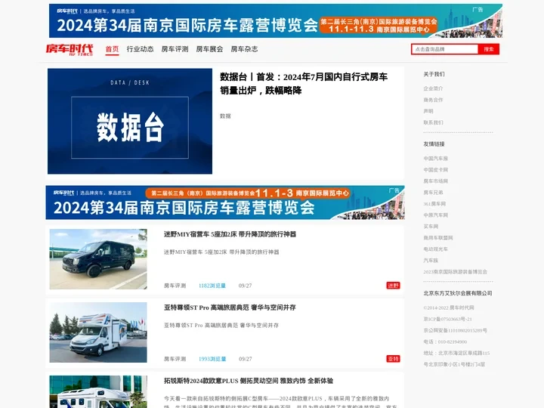
Task: Click the 09/27 date under 亚特尊领 article
Action: tap(245, 359)
